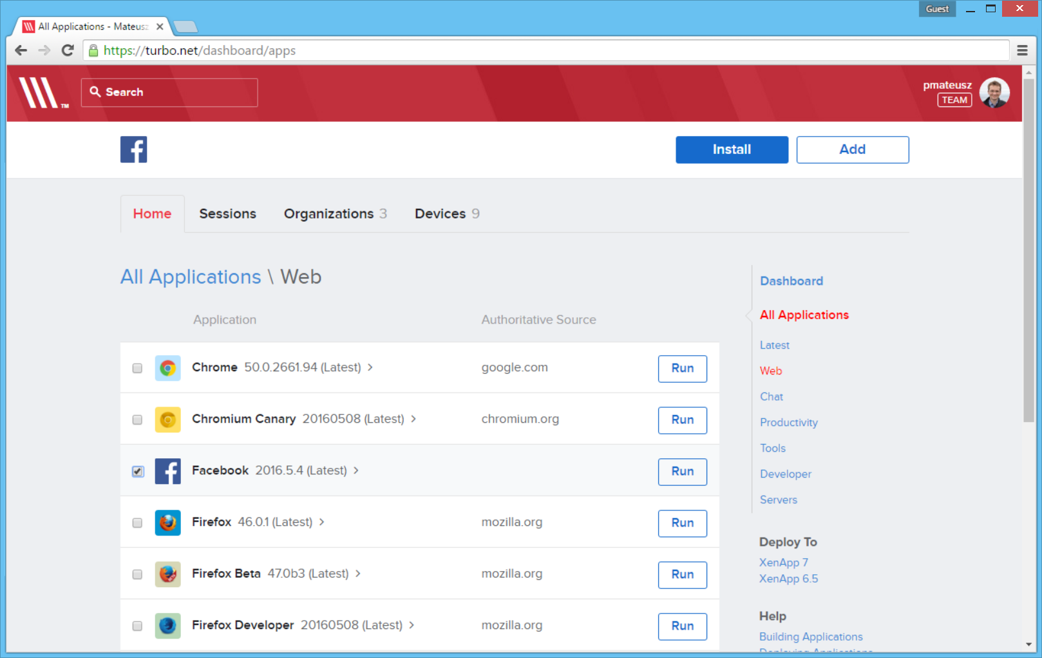Expand Chrome version chevron
Viewport: 1042px width, 658px height.
[370, 367]
